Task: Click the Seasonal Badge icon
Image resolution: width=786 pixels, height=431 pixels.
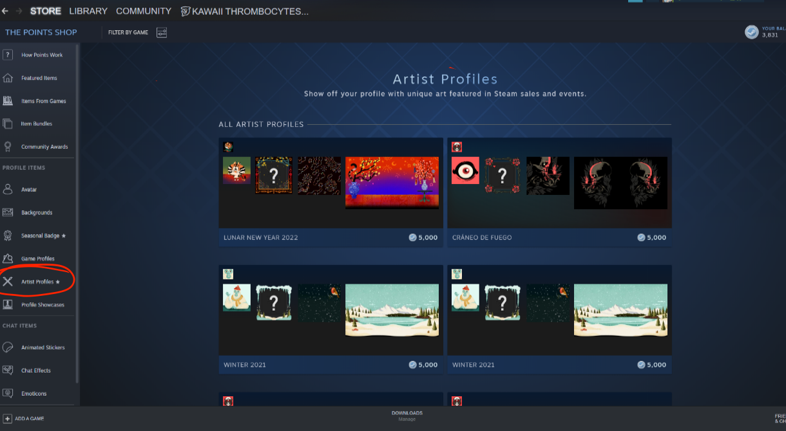Action: [x=8, y=235]
